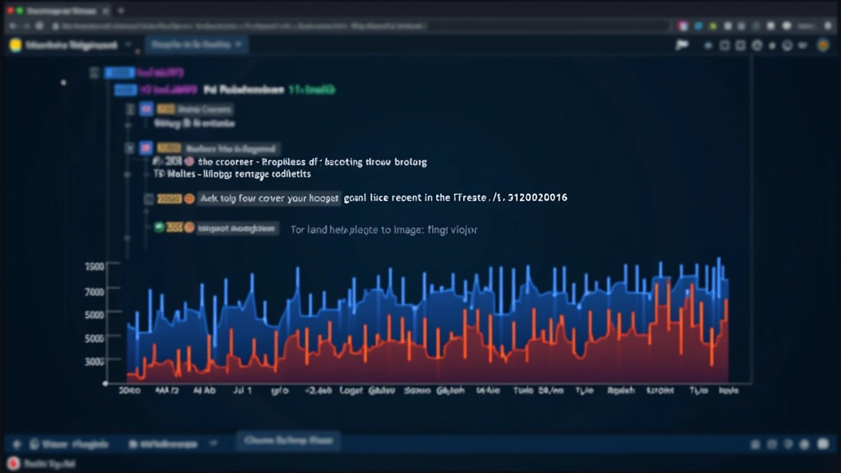The image size is (841, 473).
Task: Open the dropdown arrow in the bottom bar
Action: pyautogui.click(x=215, y=443)
